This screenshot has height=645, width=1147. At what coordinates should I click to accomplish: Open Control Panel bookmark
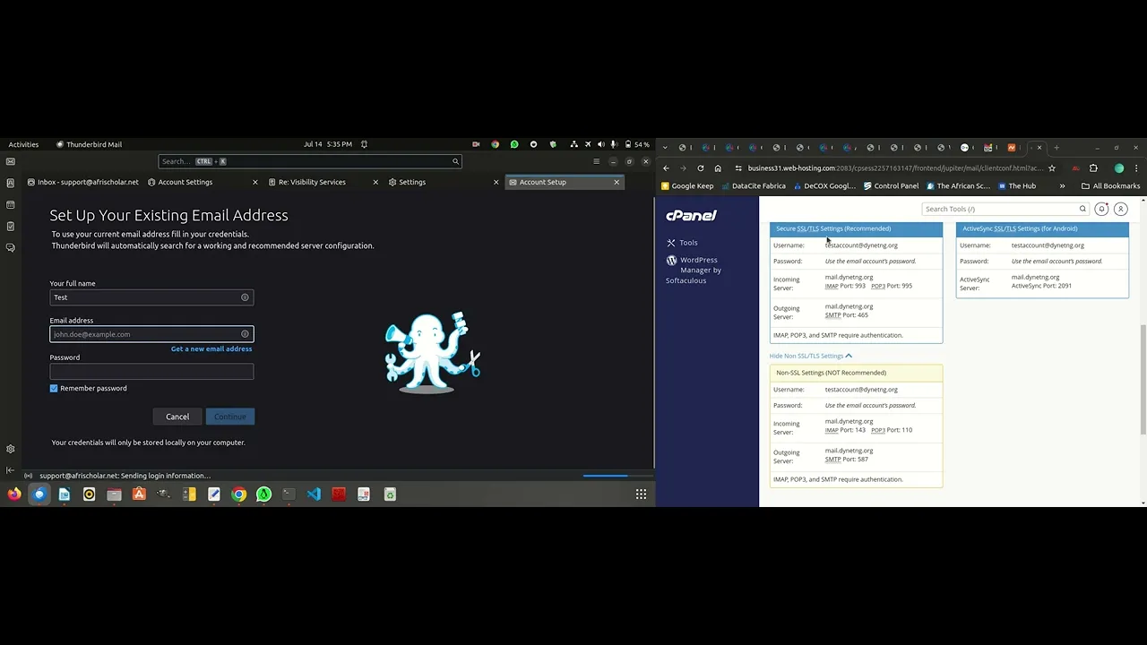point(891,186)
